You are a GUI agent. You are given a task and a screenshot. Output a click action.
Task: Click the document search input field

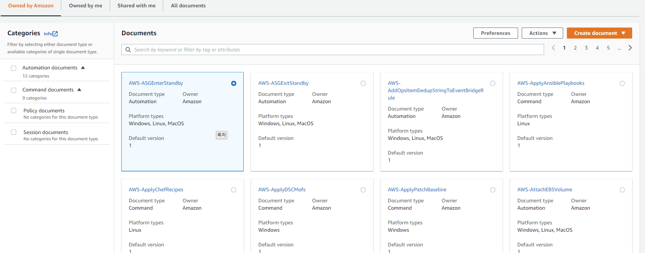pyautogui.click(x=333, y=50)
